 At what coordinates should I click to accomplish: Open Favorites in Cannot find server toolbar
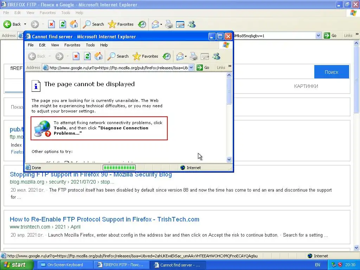click(145, 56)
